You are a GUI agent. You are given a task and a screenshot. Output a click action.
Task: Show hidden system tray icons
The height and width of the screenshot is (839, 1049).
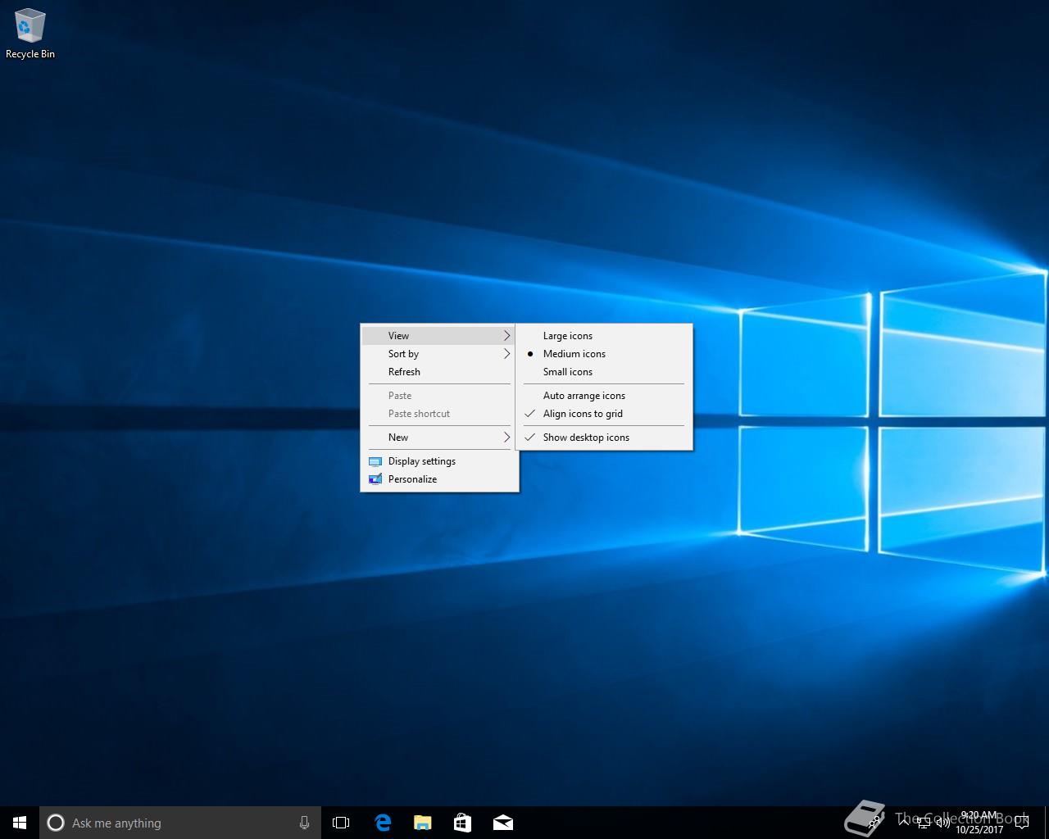tap(904, 823)
